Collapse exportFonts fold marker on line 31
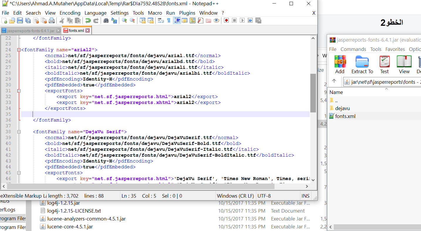Image resolution: width=421 pixels, height=231 pixels. [19, 91]
